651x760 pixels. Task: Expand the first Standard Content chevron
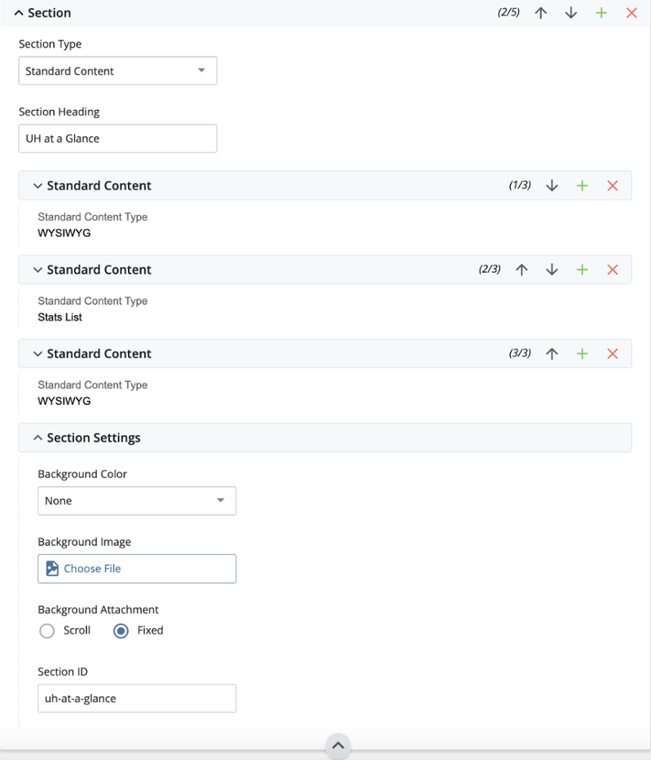pyautogui.click(x=37, y=186)
